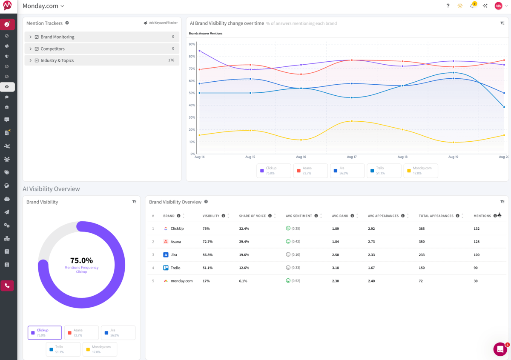Click the Mention logo at top left
This screenshot has height=360, width=511.
[x=7, y=6]
